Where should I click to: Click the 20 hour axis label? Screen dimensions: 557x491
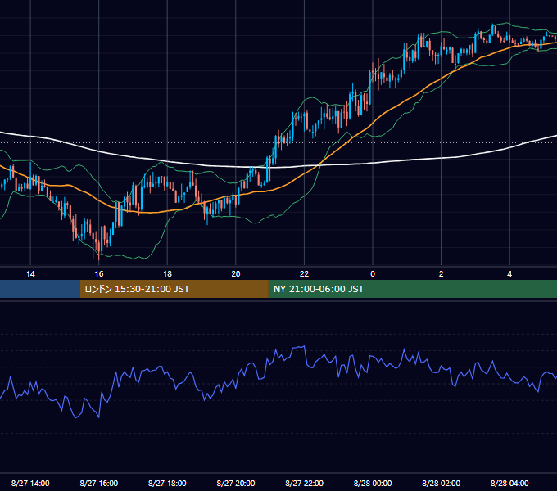point(236,274)
